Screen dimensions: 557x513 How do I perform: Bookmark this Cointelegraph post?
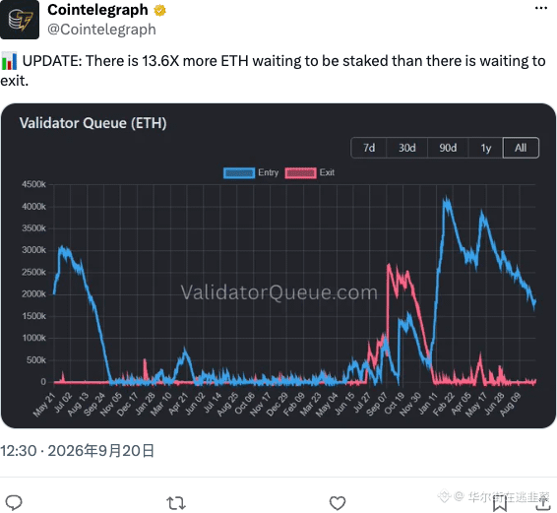click(x=499, y=503)
